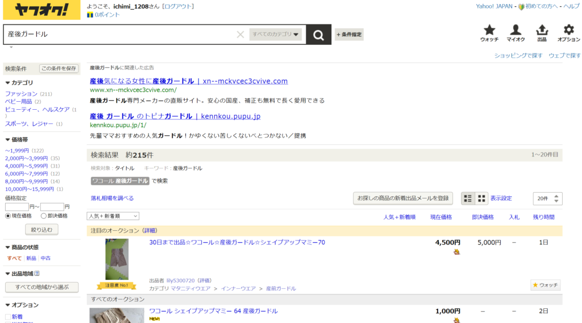Search with ワコール 産後ガードル suggestion tag
582x323 pixels.
pos(120,181)
